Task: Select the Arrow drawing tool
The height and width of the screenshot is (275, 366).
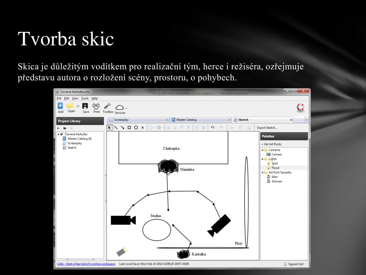Action: click(123, 128)
